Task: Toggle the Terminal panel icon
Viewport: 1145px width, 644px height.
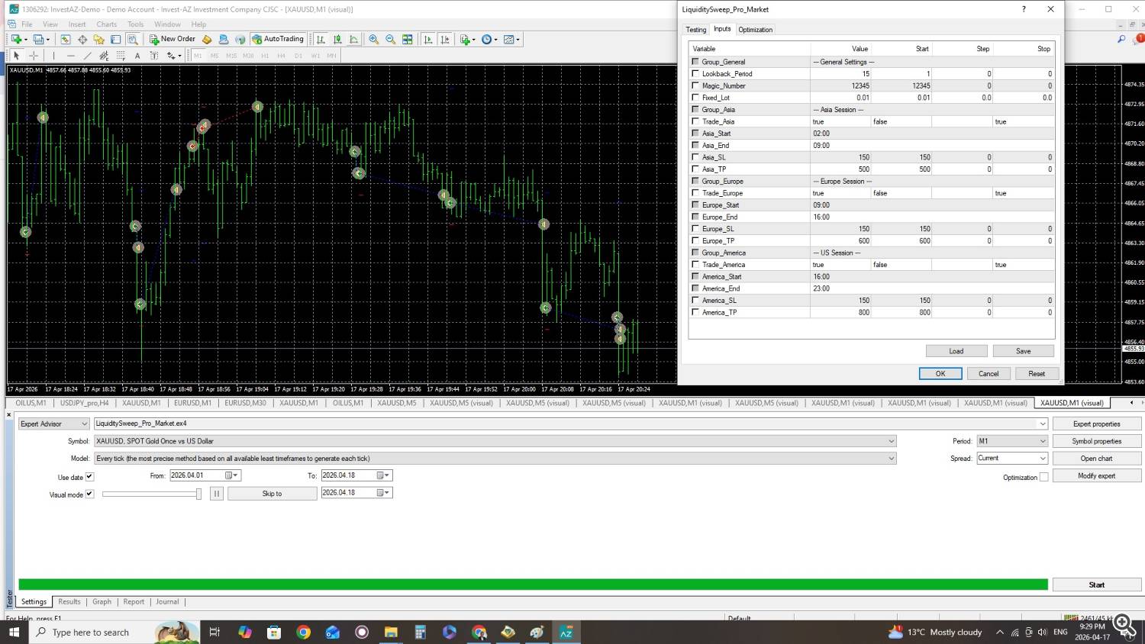Action: pos(116,39)
